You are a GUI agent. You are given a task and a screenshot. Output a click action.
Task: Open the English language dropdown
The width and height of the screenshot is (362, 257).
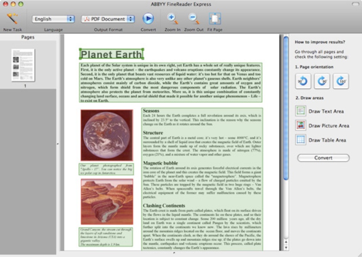point(54,19)
